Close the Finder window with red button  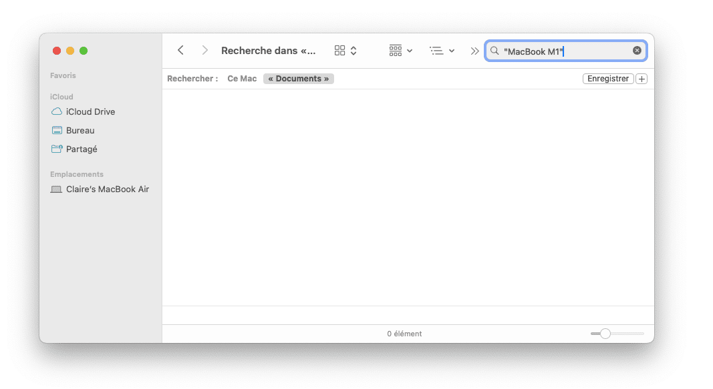57,51
